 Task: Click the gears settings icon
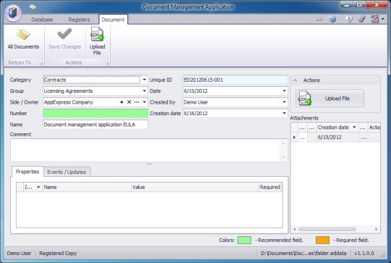point(362,19)
